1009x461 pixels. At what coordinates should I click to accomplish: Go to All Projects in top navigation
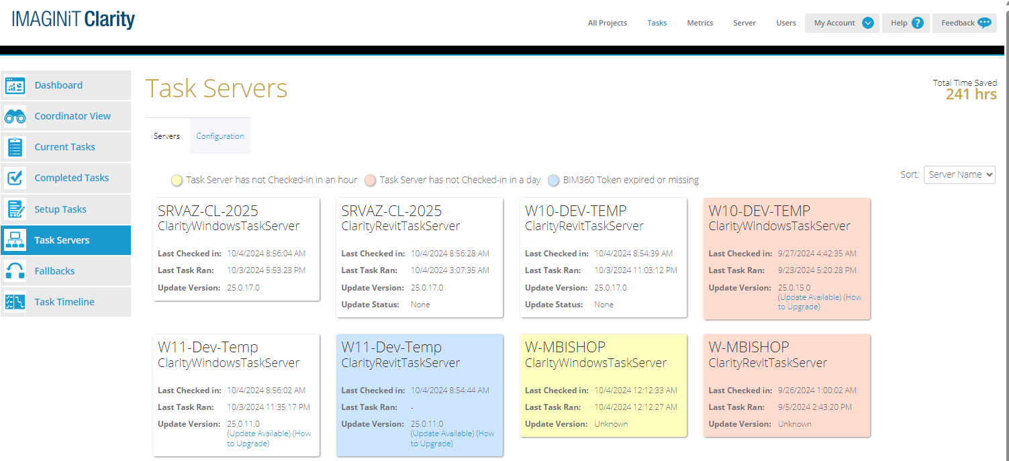(x=607, y=23)
